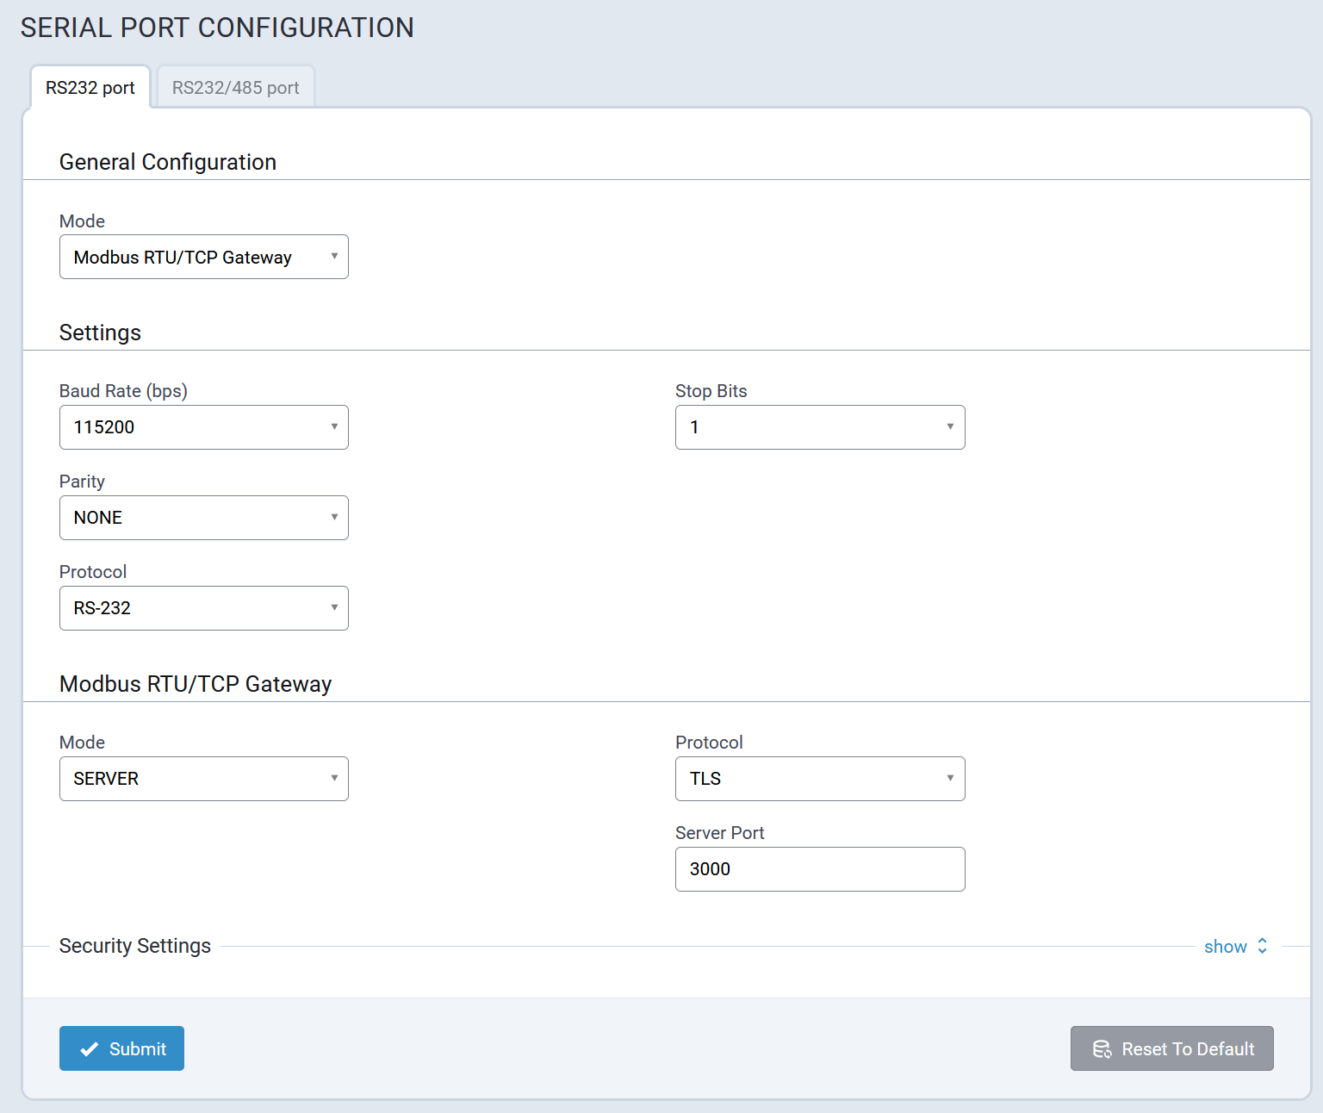Click the Baud Rate dropdown arrow
The image size is (1323, 1113).
(x=334, y=427)
